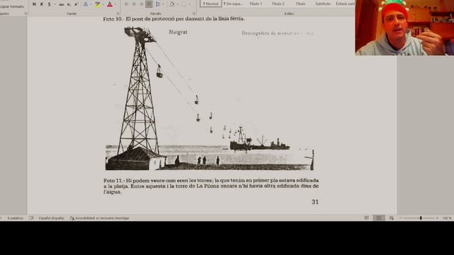The image size is (454, 255).
Task: Apply strikethrough (abc) formatting
Action: coord(62,4)
